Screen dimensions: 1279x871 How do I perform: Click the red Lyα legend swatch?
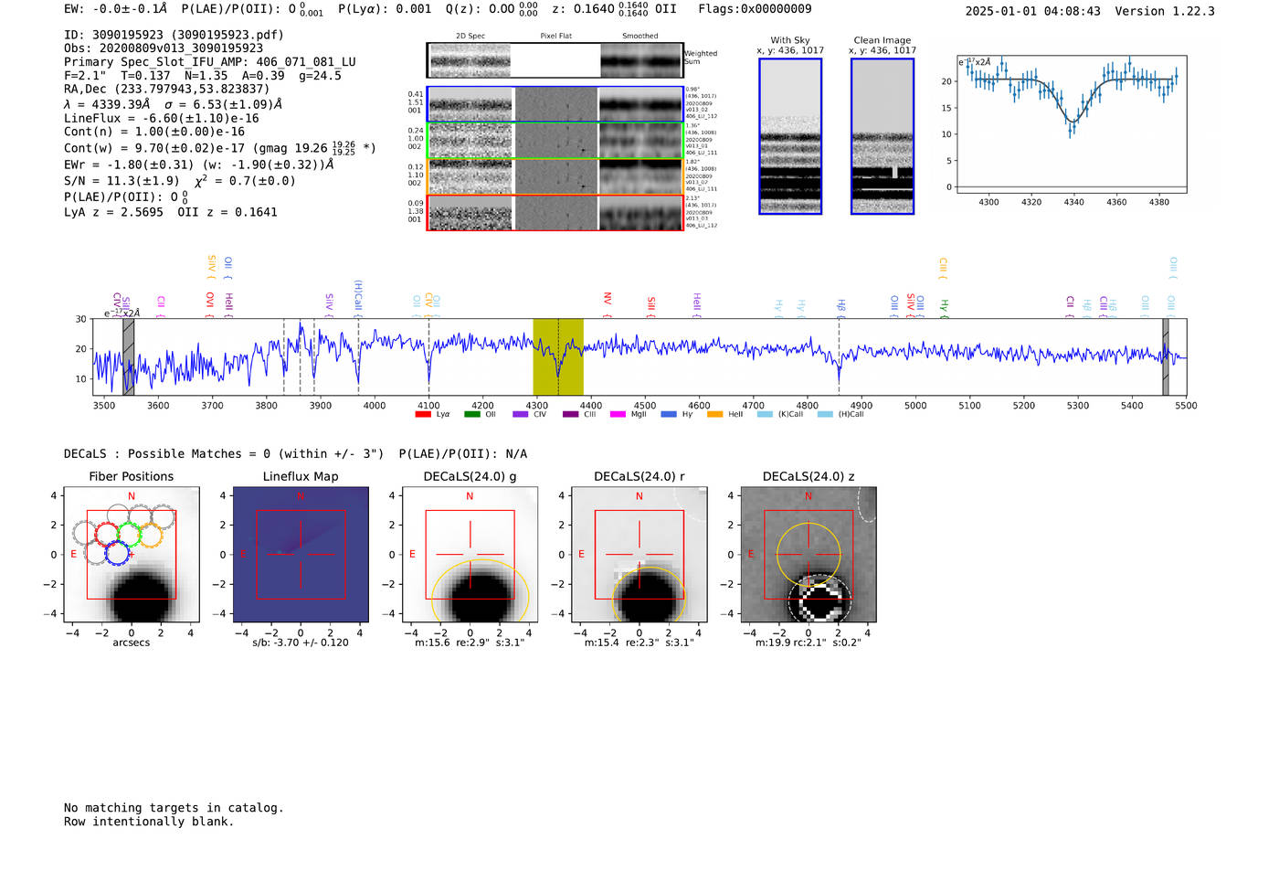pos(423,415)
